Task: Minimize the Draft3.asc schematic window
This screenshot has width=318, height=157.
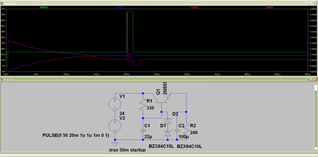Action: (308, 80)
